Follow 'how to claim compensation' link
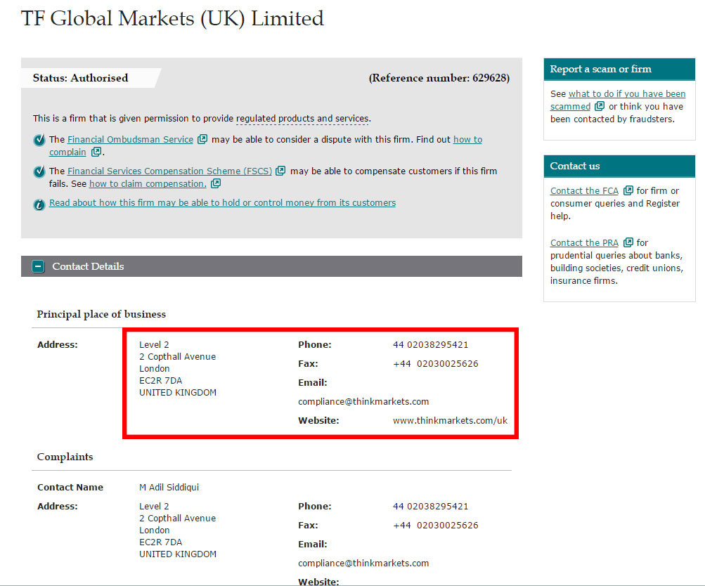Screen dimensions: 705x586 (148, 184)
